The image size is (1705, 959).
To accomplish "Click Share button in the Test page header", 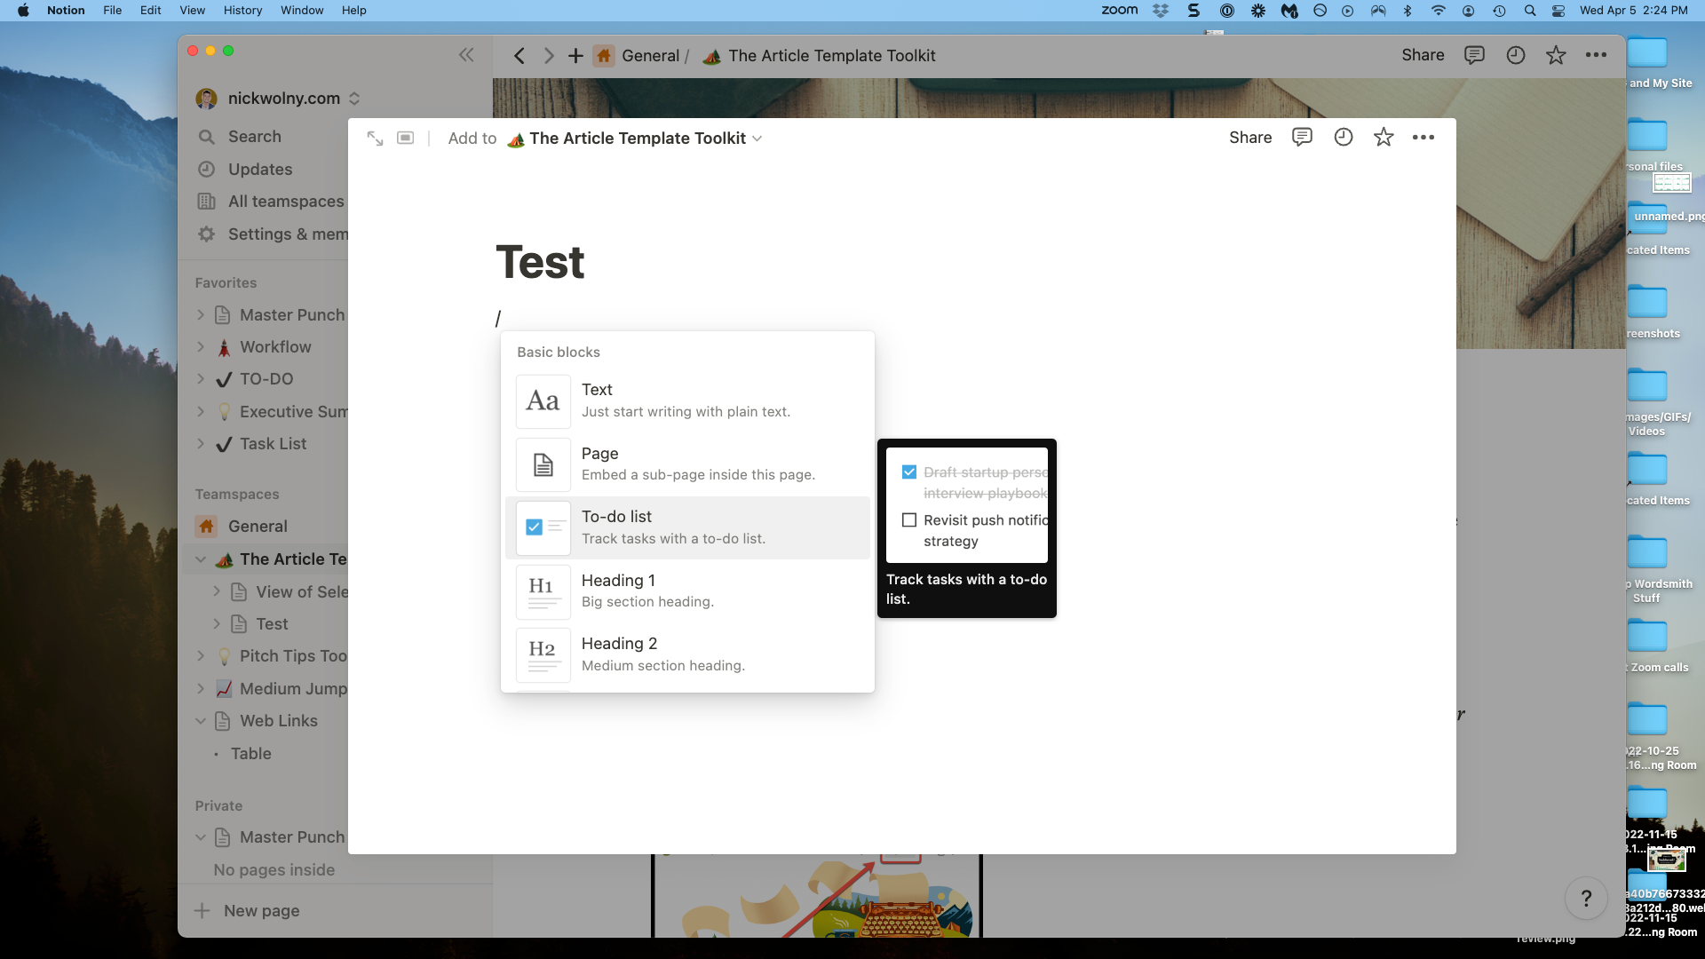I will (x=1250, y=138).
